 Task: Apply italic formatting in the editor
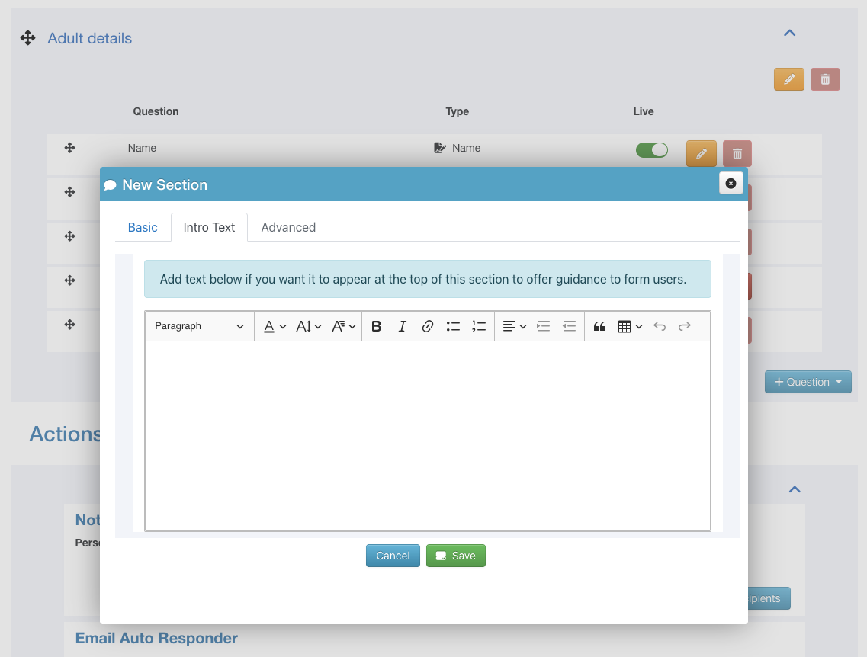tap(402, 326)
